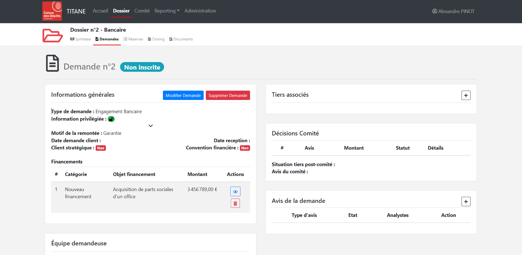Delete financing row with trash icon
The image size is (522, 255).
point(235,204)
